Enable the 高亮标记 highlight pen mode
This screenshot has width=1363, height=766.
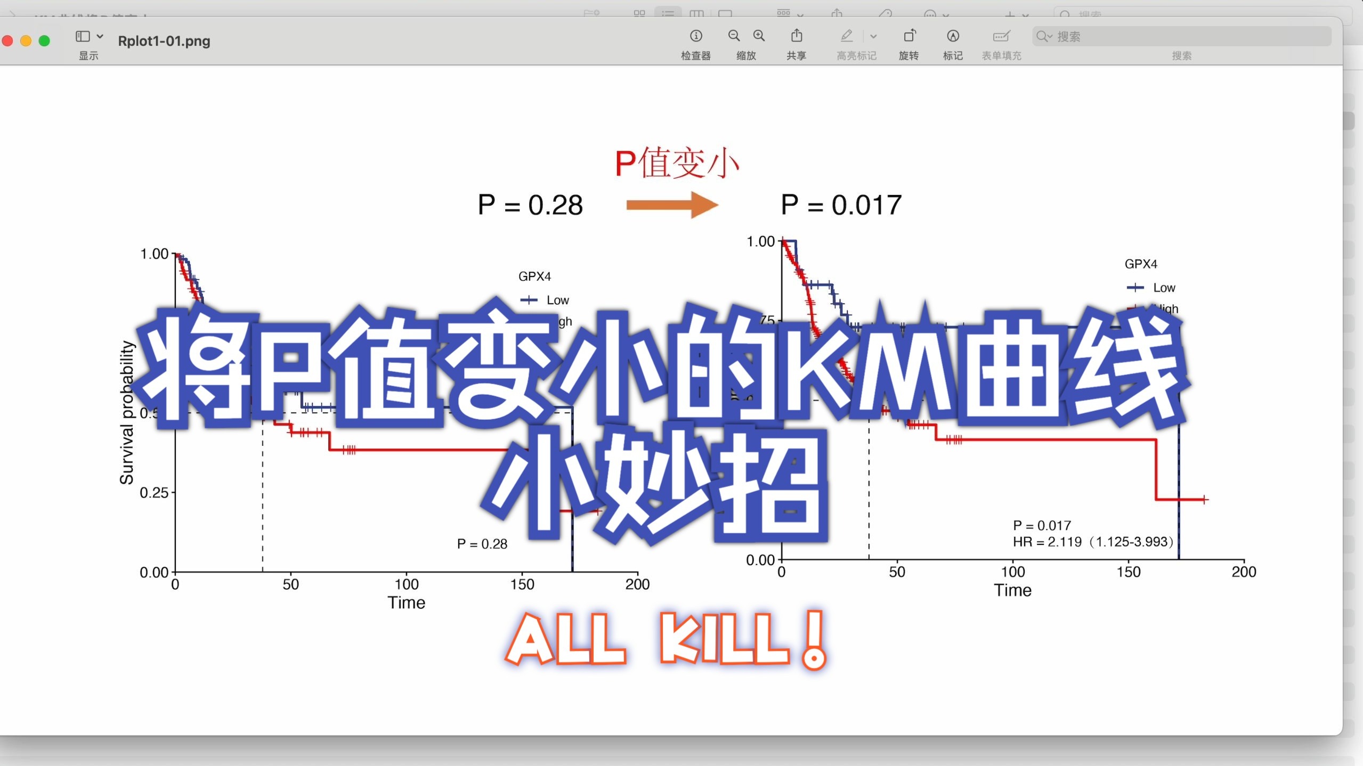846,36
